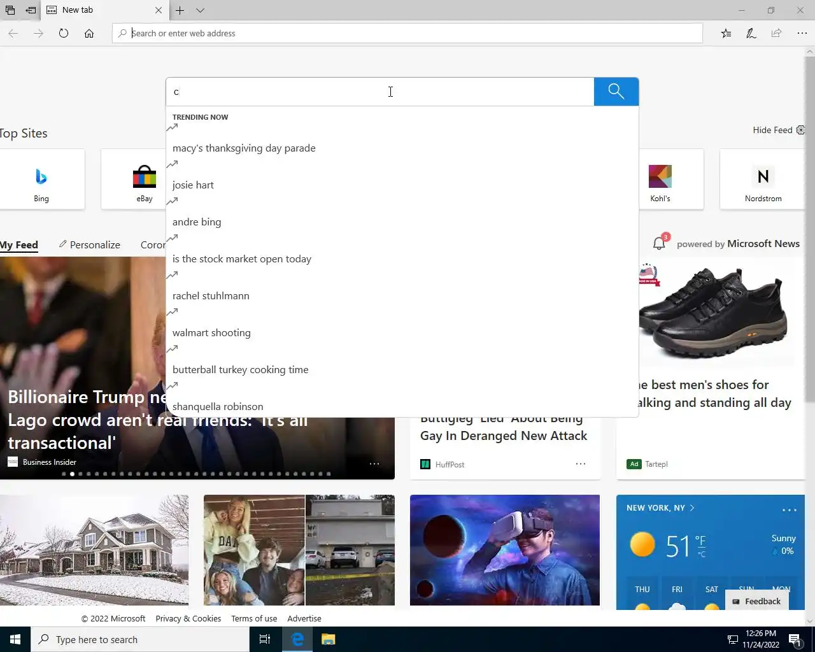Open the tab preview dropdown arrow
Image resolution: width=815 pixels, height=652 pixels.
point(200,10)
